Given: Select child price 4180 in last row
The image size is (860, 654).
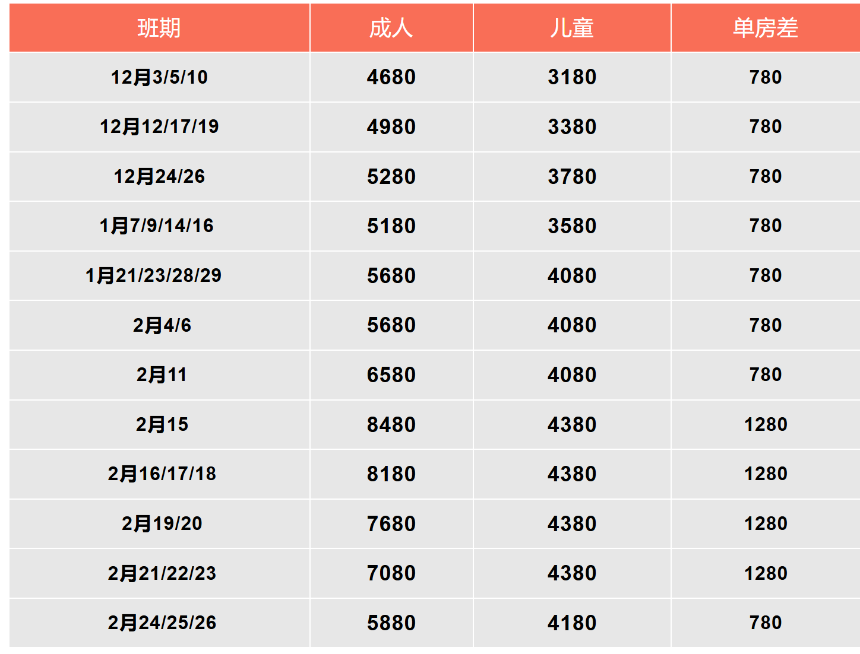Looking at the screenshot, I should [x=571, y=623].
